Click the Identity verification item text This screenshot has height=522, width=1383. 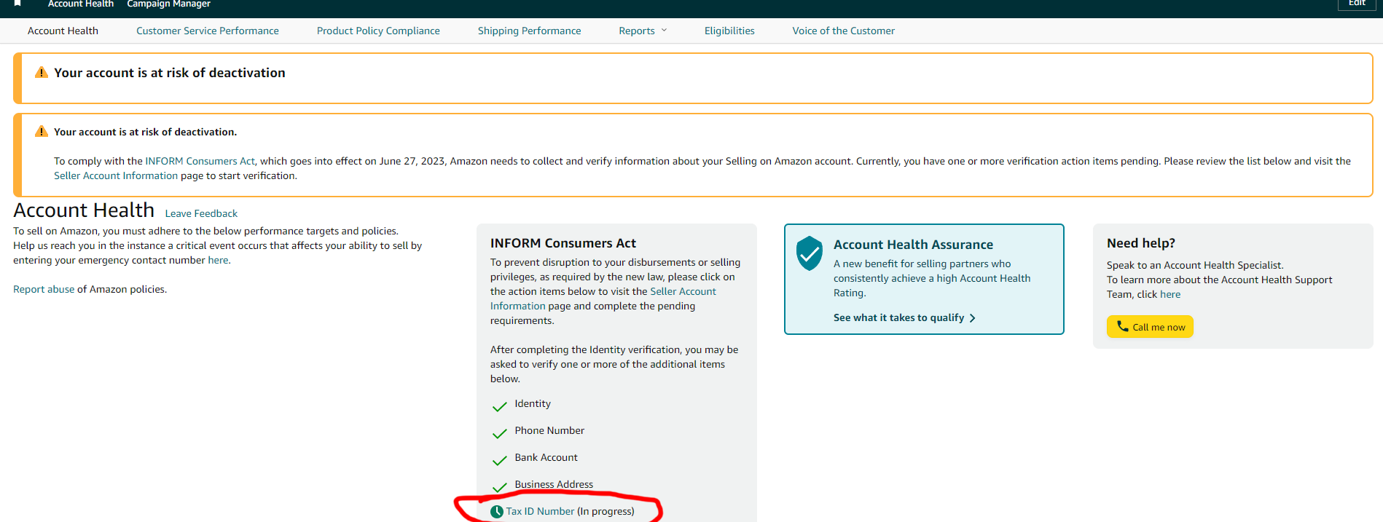coord(533,403)
